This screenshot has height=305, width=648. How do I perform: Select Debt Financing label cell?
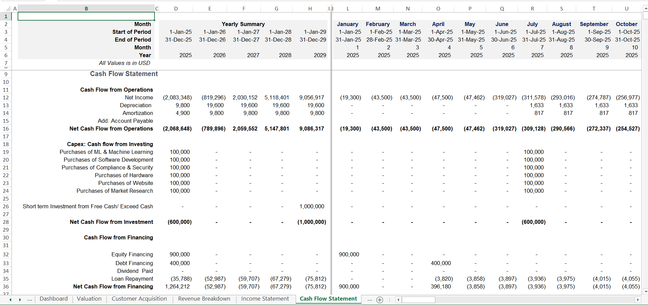coord(134,263)
